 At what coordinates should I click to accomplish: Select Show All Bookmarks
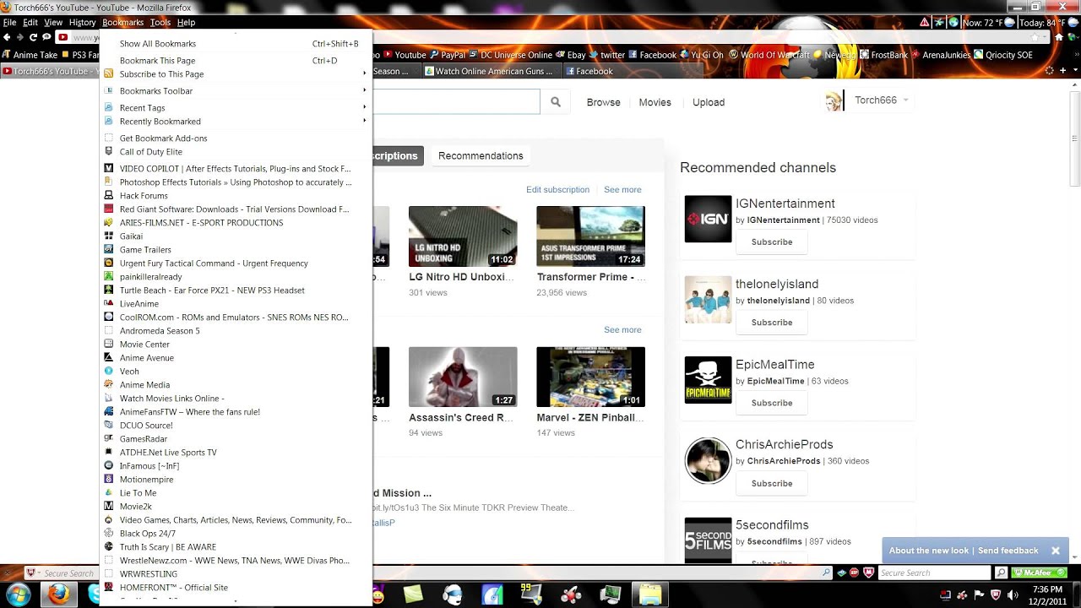[x=236, y=44]
